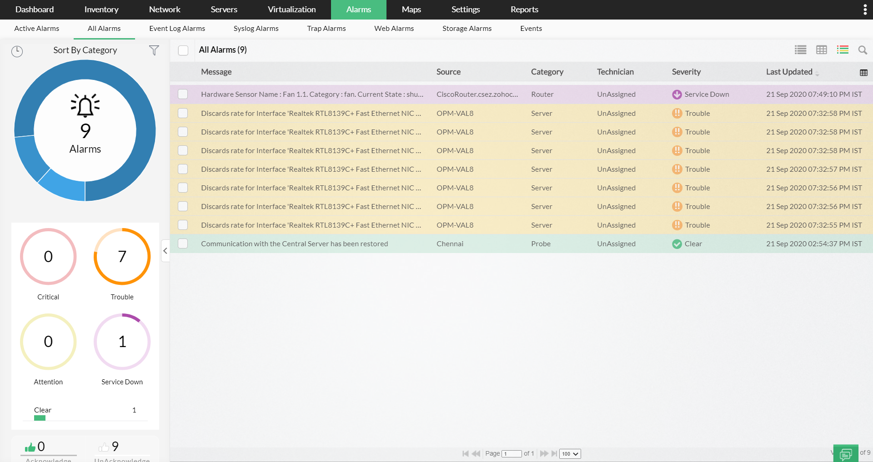Sort alarms by Technician column header

[x=615, y=72]
